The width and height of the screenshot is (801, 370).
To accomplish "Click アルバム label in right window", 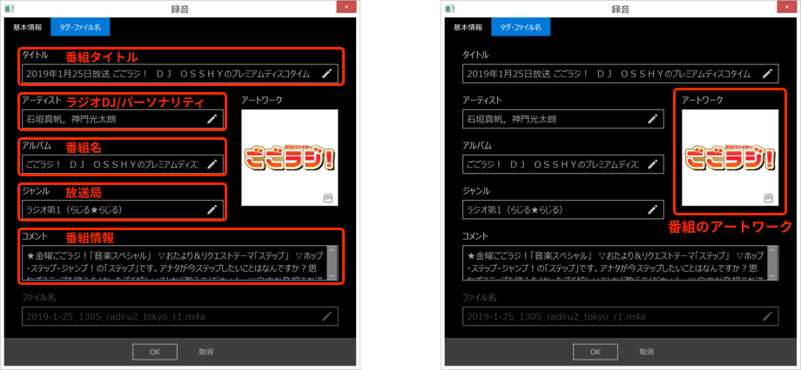I will pyautogui.click(x=476, y=146).
